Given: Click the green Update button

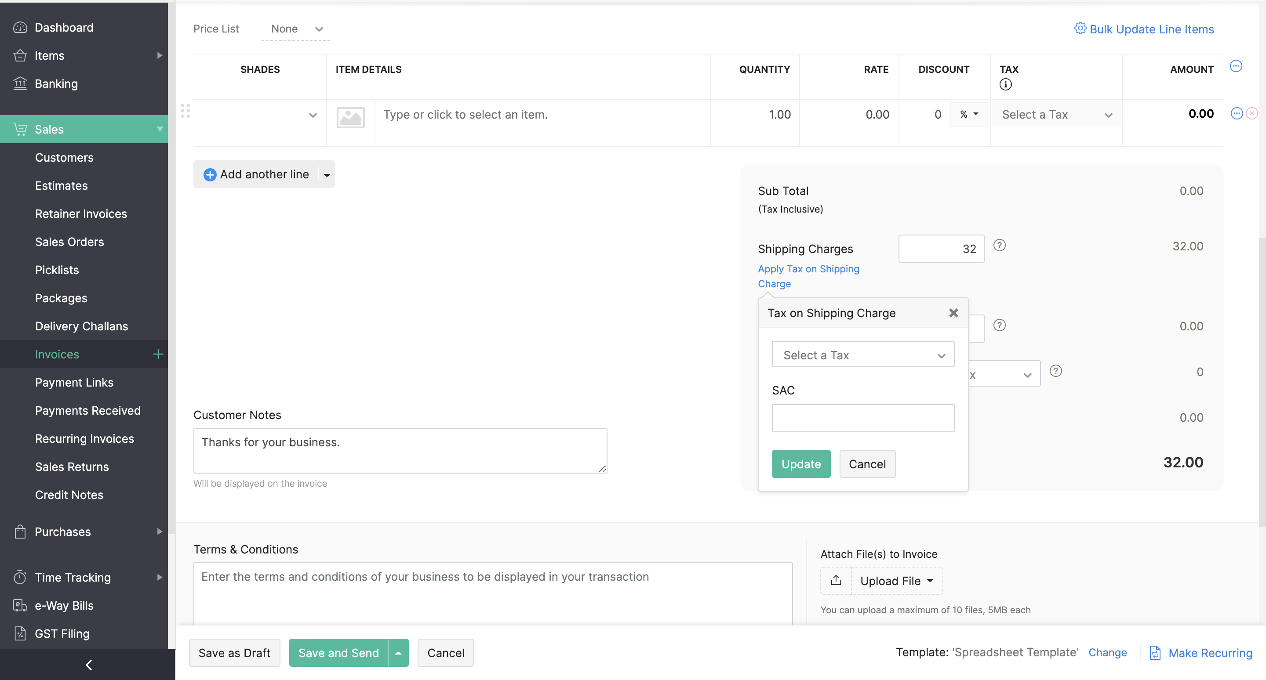Looking at the screenshot, I should tap(800, 463).
